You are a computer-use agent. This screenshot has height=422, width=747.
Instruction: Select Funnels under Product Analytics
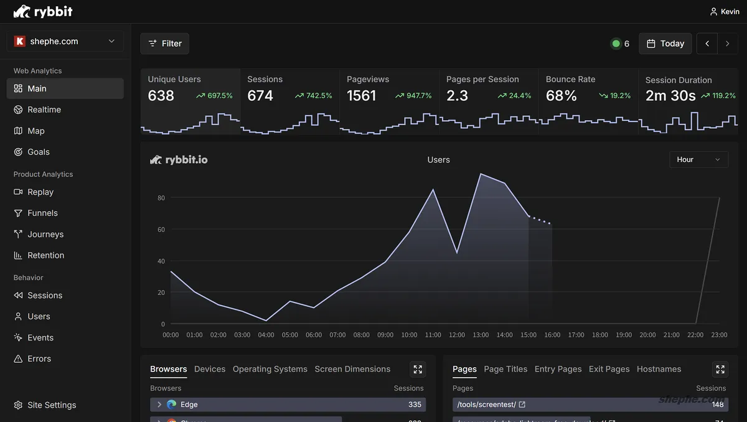coord(41,213)
